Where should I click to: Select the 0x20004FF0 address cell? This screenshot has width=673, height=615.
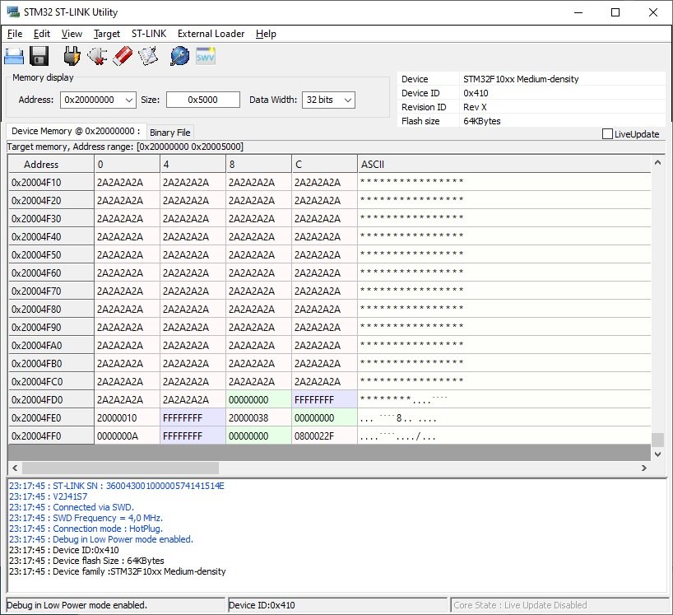tap(51, 436)
